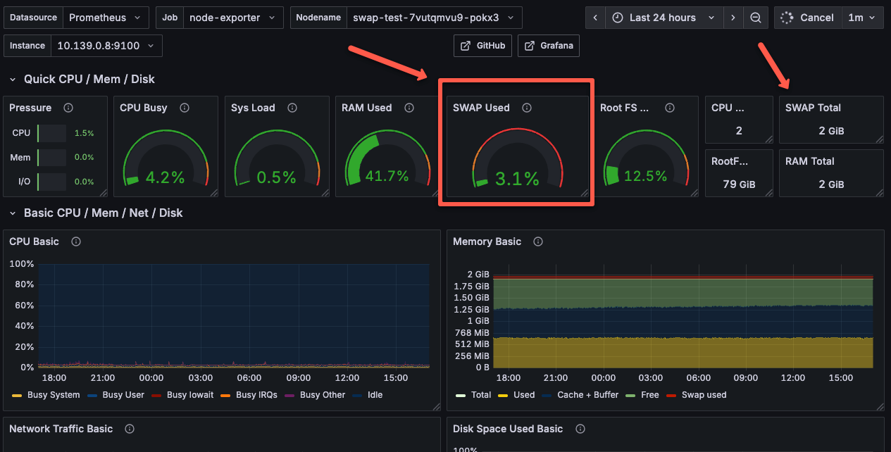Toggle Cache + Buffer legend series

[x=587, y=395]
